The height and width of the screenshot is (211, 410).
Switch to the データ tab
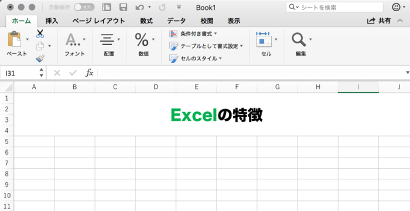pos(176,21)
